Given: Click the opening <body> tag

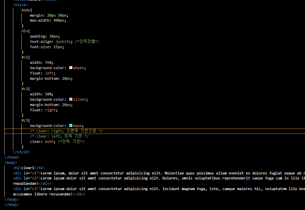Looking at the screenshot, I should coord(11,162).
